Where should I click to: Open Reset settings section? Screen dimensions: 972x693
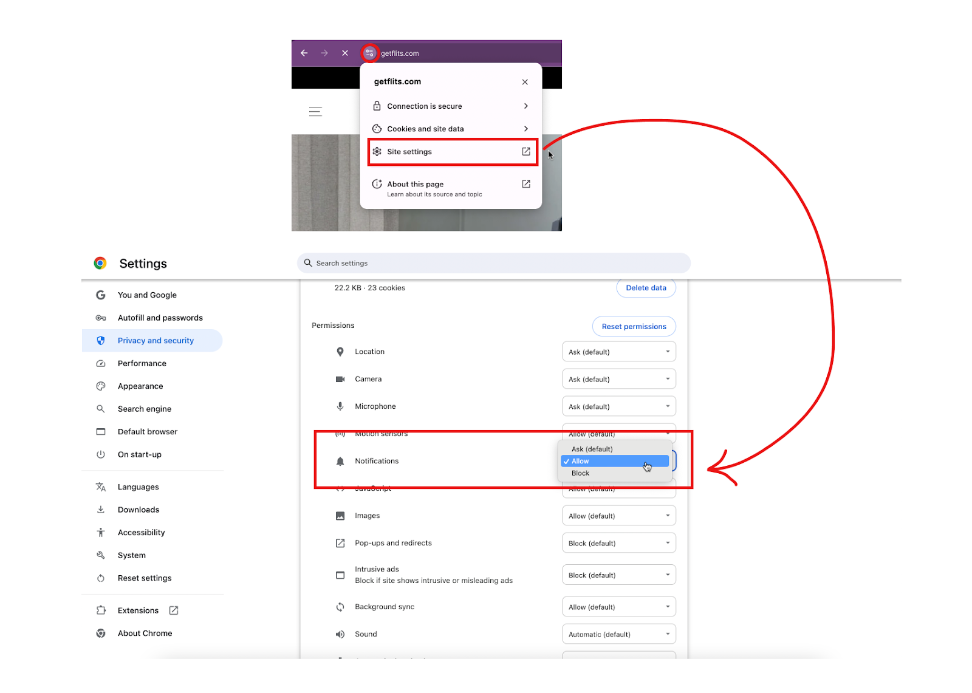point(152,578)
